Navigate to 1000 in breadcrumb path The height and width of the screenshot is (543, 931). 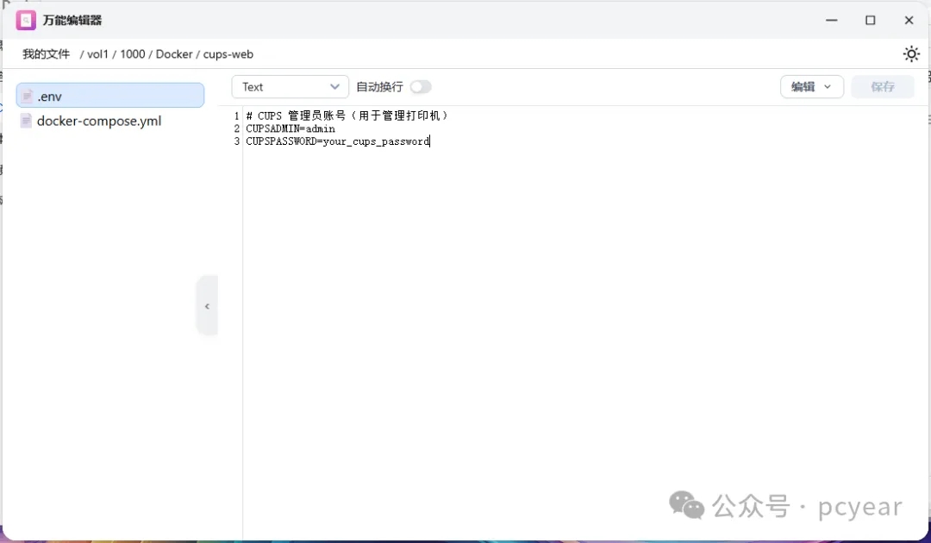point(133,54)
